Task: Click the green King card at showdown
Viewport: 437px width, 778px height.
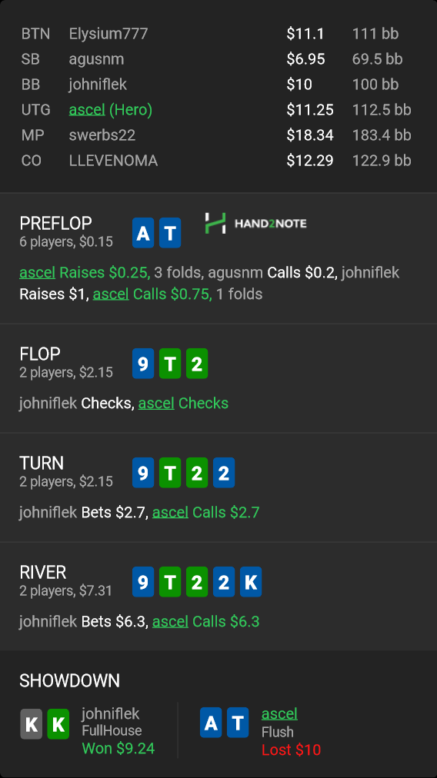Action: pyautogui.click(x=58, y=724)
